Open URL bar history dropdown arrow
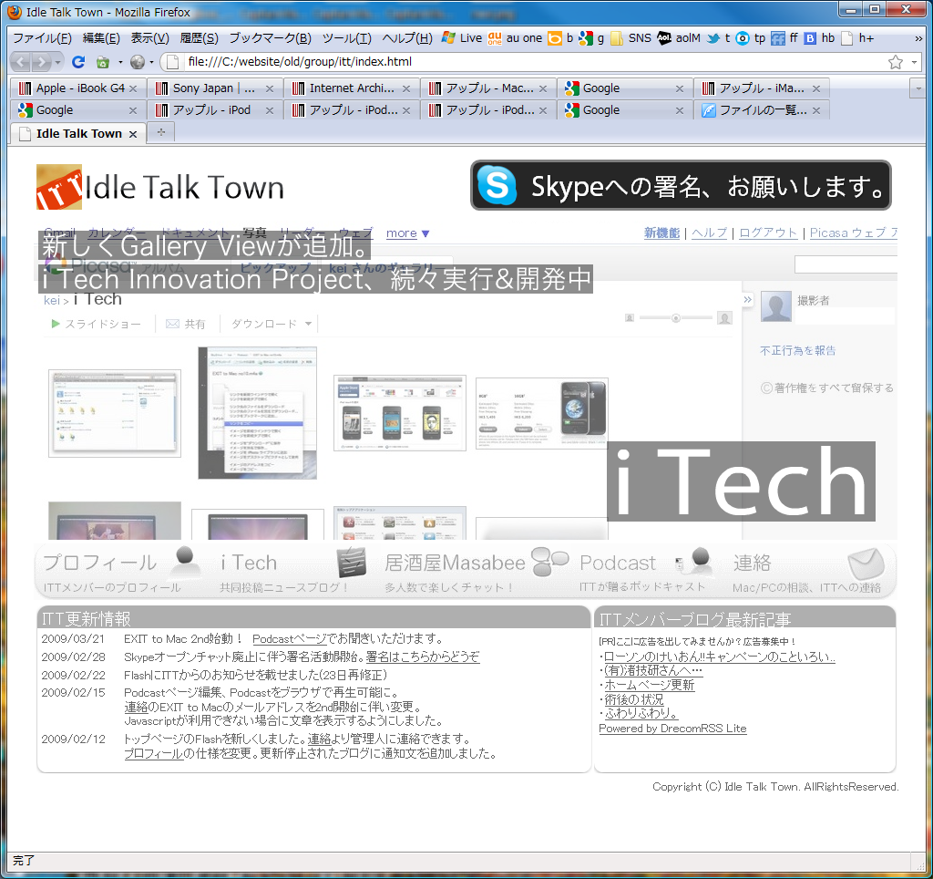 click(x=914, y=62)
